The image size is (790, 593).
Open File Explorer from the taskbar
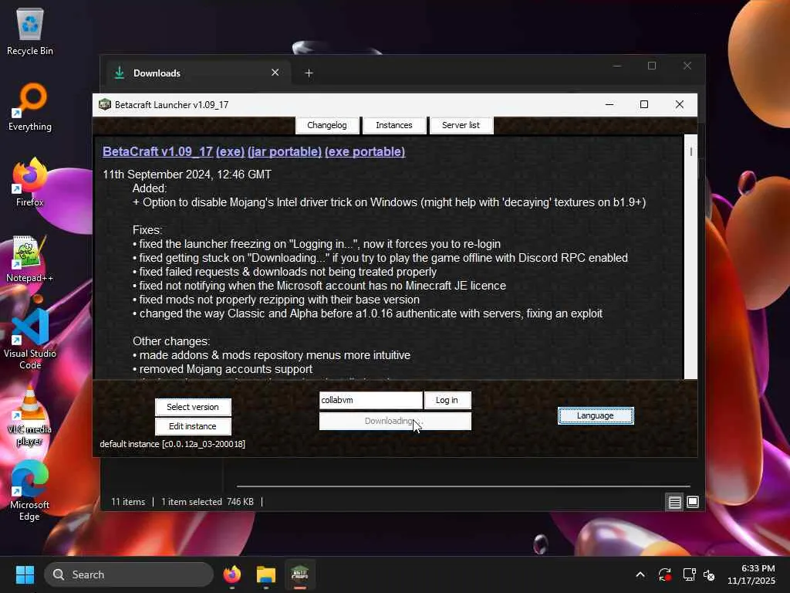pyautogui.click(x=265, y=574)
